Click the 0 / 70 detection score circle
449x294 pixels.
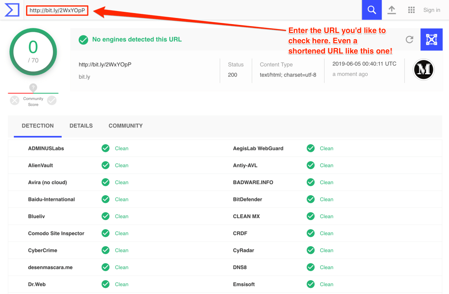(33, 52)
